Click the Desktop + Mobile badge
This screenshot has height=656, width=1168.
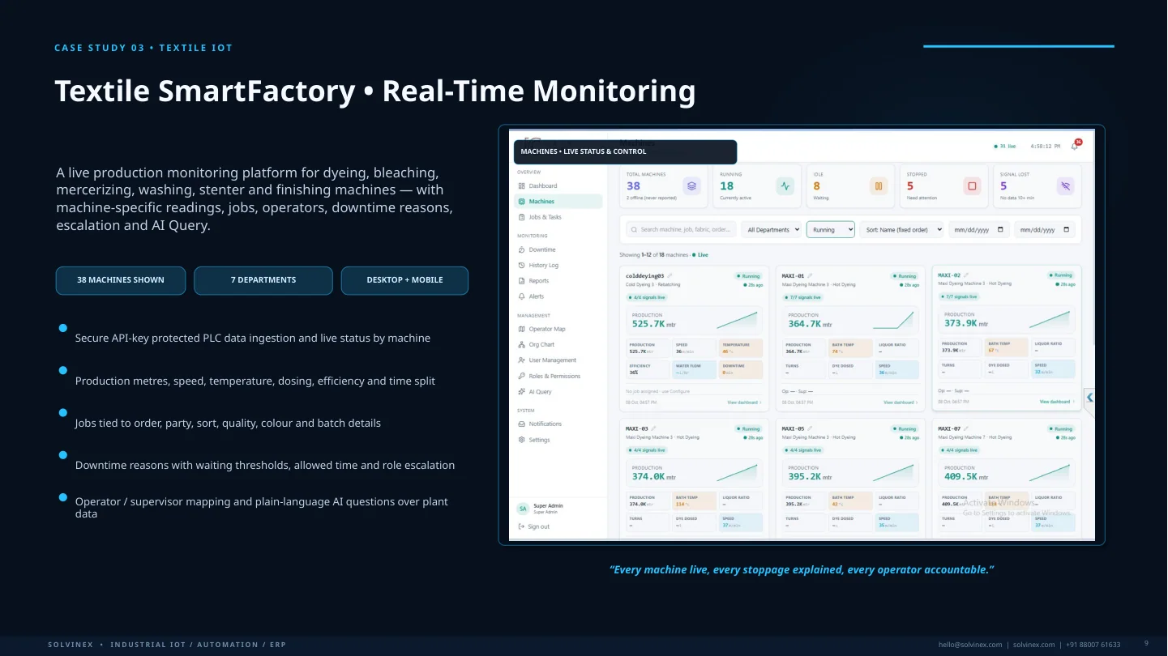coord(404,280)
